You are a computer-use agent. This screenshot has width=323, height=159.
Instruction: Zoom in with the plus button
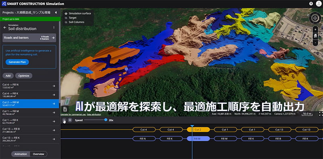click(x=315, y=29)
